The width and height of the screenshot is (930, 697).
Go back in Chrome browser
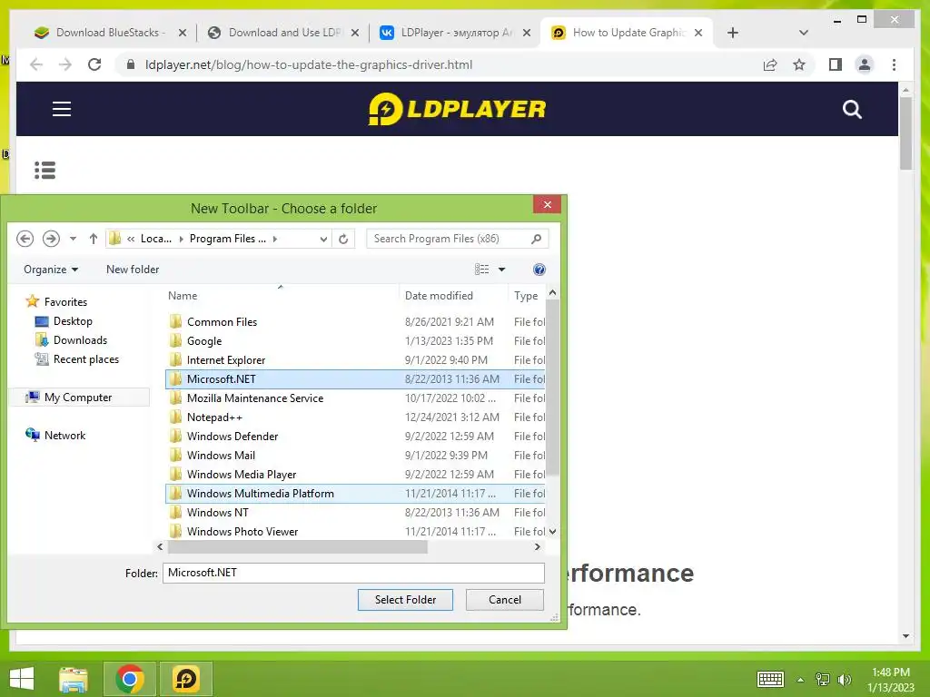point(36,64)
